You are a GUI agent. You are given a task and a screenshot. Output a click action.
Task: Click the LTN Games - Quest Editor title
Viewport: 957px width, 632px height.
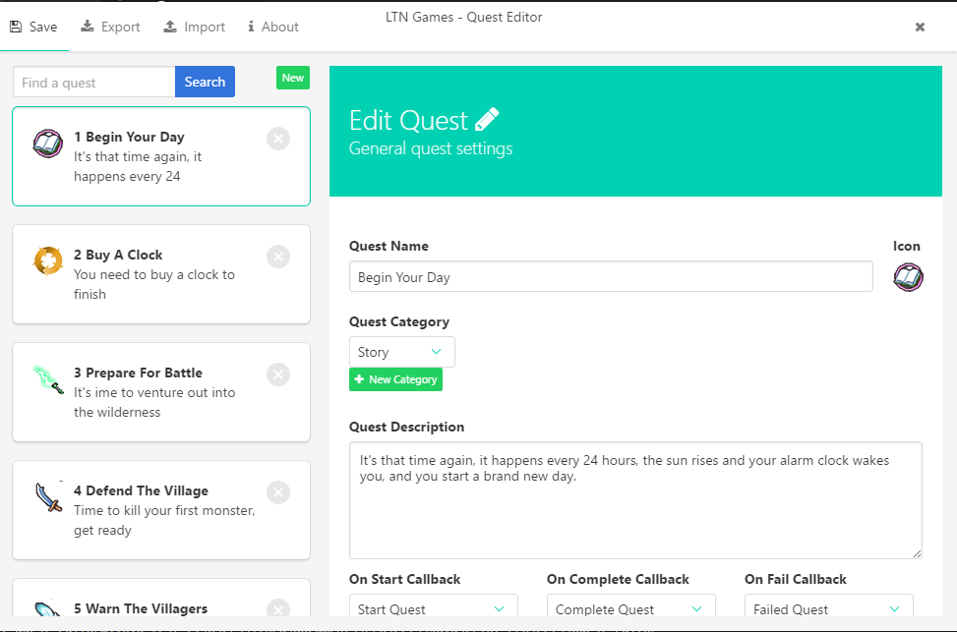coord(464,17)
